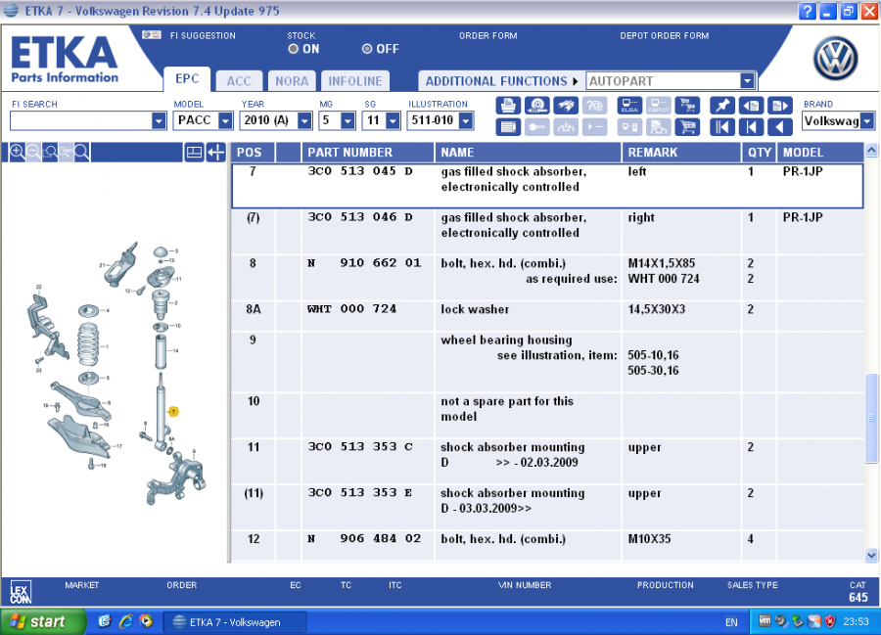Viewport: 881px width, 635px height.
Task: Set Stock option to OFF
Action: [367, 49]
